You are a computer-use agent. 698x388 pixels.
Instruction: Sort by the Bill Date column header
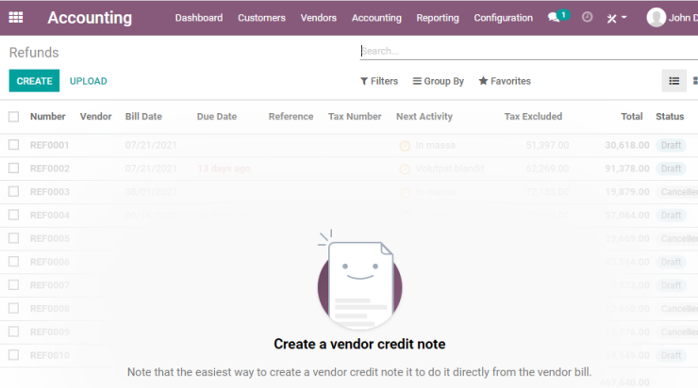143,117
